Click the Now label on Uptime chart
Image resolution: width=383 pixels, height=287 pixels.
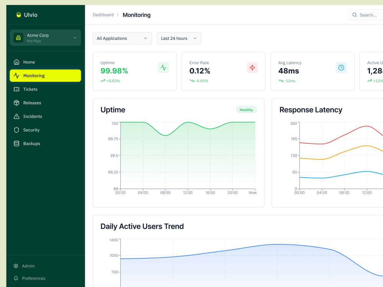(x=252, y=193)
